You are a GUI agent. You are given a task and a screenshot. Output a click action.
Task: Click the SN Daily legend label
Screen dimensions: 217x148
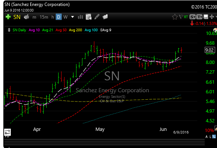click(19, 30)
